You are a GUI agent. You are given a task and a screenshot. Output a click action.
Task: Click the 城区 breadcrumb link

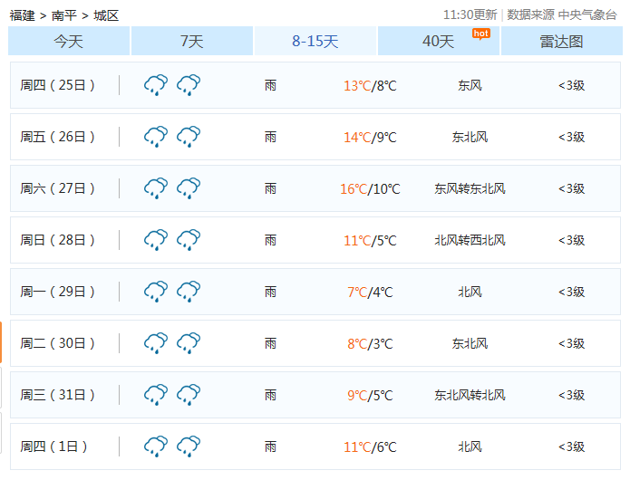[x=106, y=14]
